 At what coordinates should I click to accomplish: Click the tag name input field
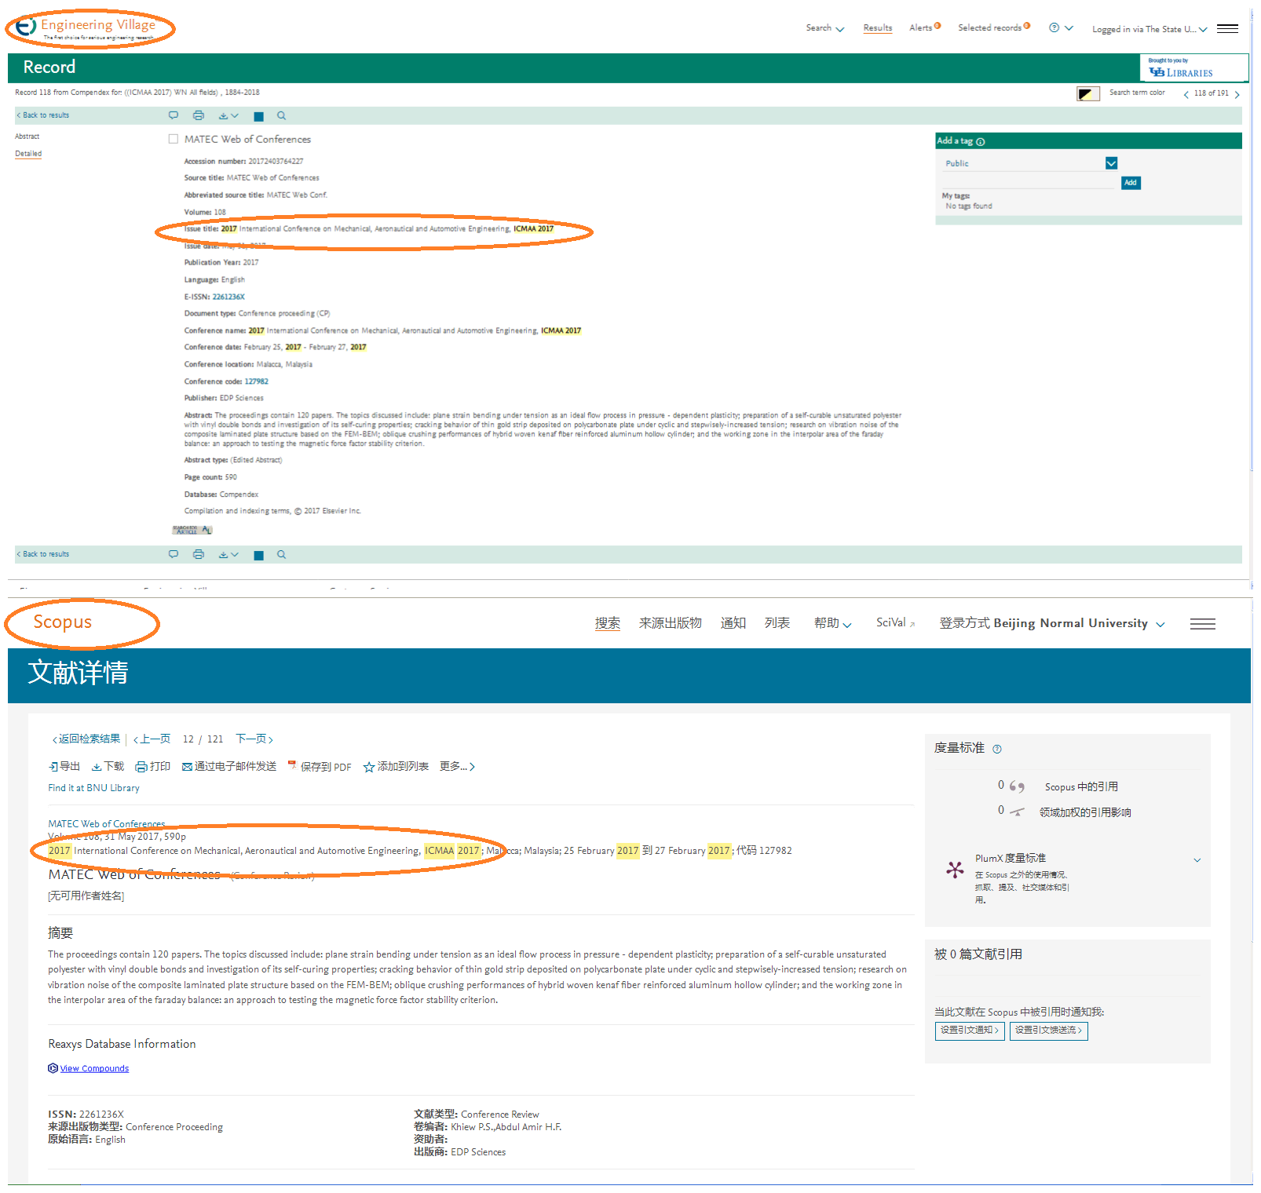coord(1028,182)
